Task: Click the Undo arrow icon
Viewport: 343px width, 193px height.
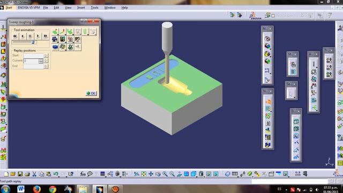Action: [56, 174]
